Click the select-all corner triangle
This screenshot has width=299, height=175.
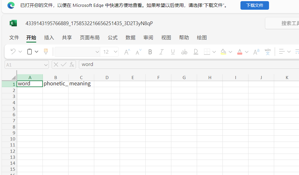pyautogui.click(x=13, y=78)
